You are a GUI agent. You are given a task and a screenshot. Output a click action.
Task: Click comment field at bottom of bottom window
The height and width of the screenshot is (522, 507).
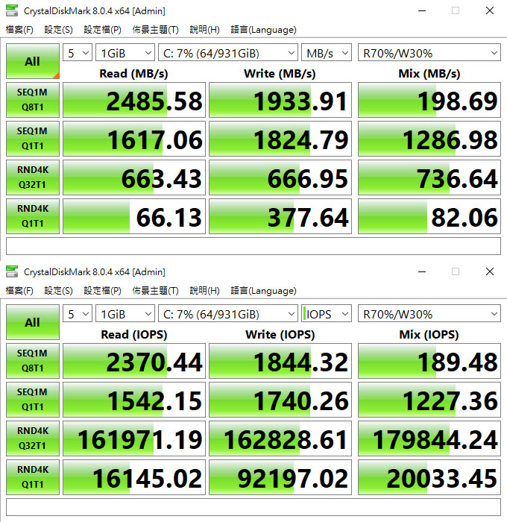tap(253, 507)
